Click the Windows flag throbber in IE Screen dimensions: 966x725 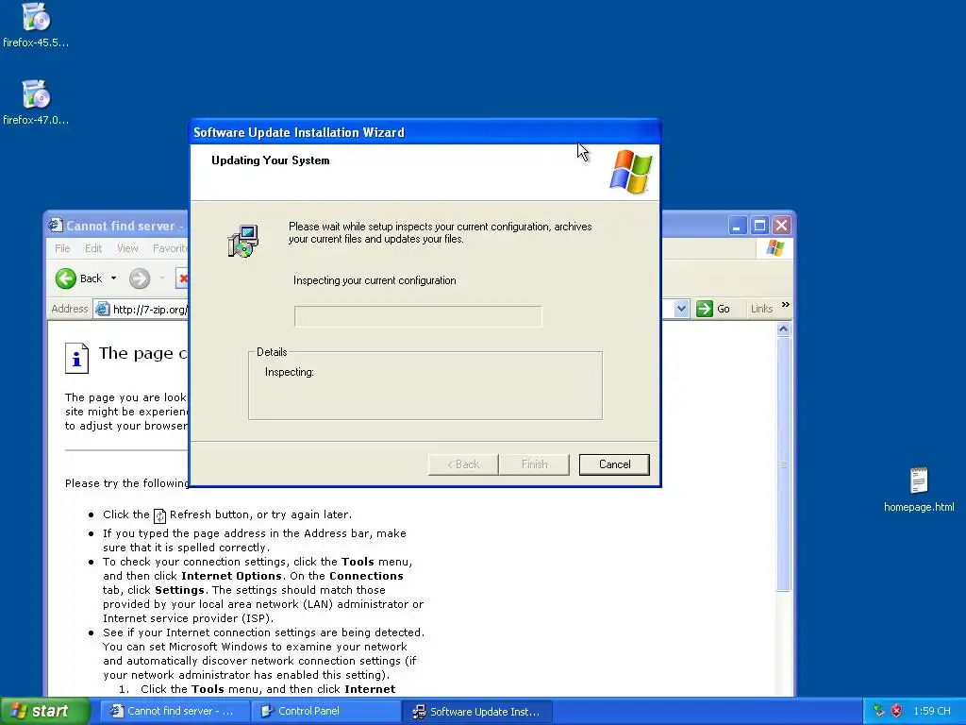(775, 248)
